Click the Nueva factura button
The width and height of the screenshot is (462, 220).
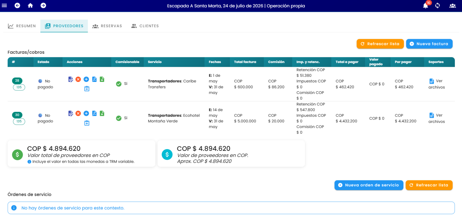[429, 44]
